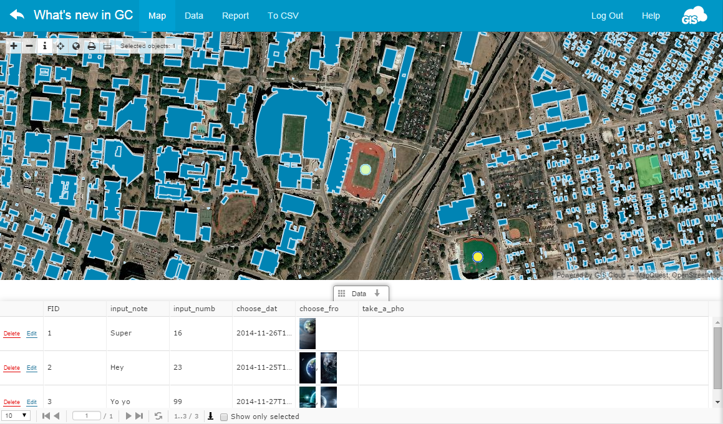Collapse Data panel with down arrow
Image resolution: width=723 pixels, height=424 pixels.
pos(377,293)
